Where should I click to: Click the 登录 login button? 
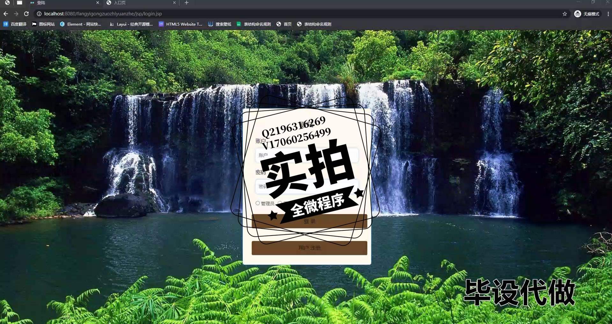[x=309, y=221]
